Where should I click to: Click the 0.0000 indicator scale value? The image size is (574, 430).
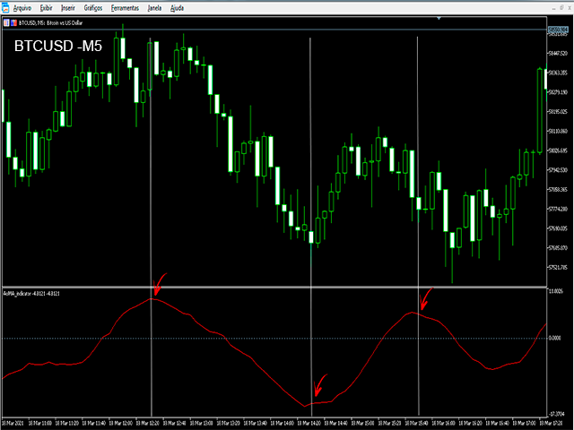coord(555,338)
